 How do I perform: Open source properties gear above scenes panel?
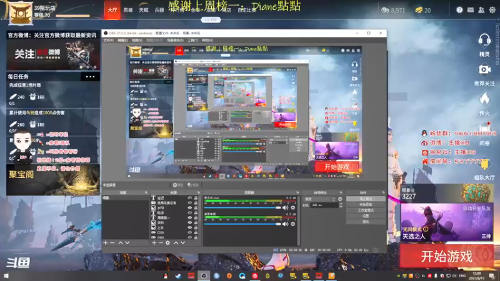(x=178, y=185)
